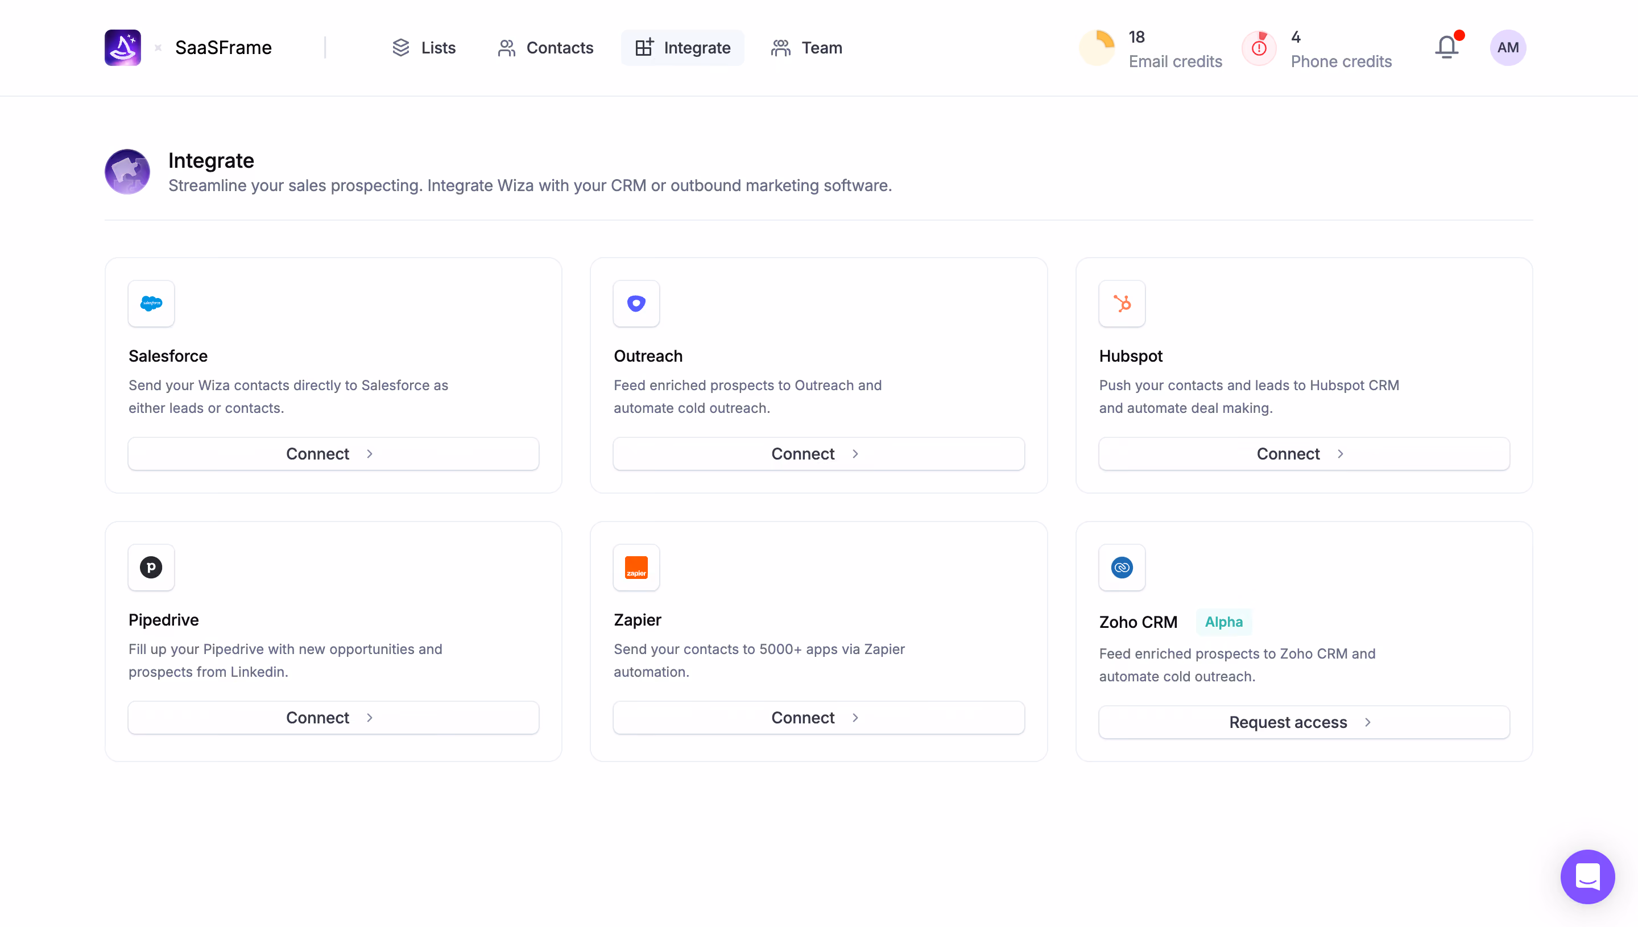Click the Wiza wizard hat logo

click(123, 48)
